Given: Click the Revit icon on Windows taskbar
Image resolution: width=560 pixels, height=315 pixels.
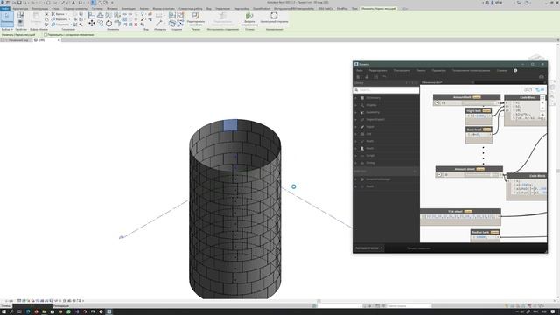Looking at the screenshot, I should [x=108, y=311].
